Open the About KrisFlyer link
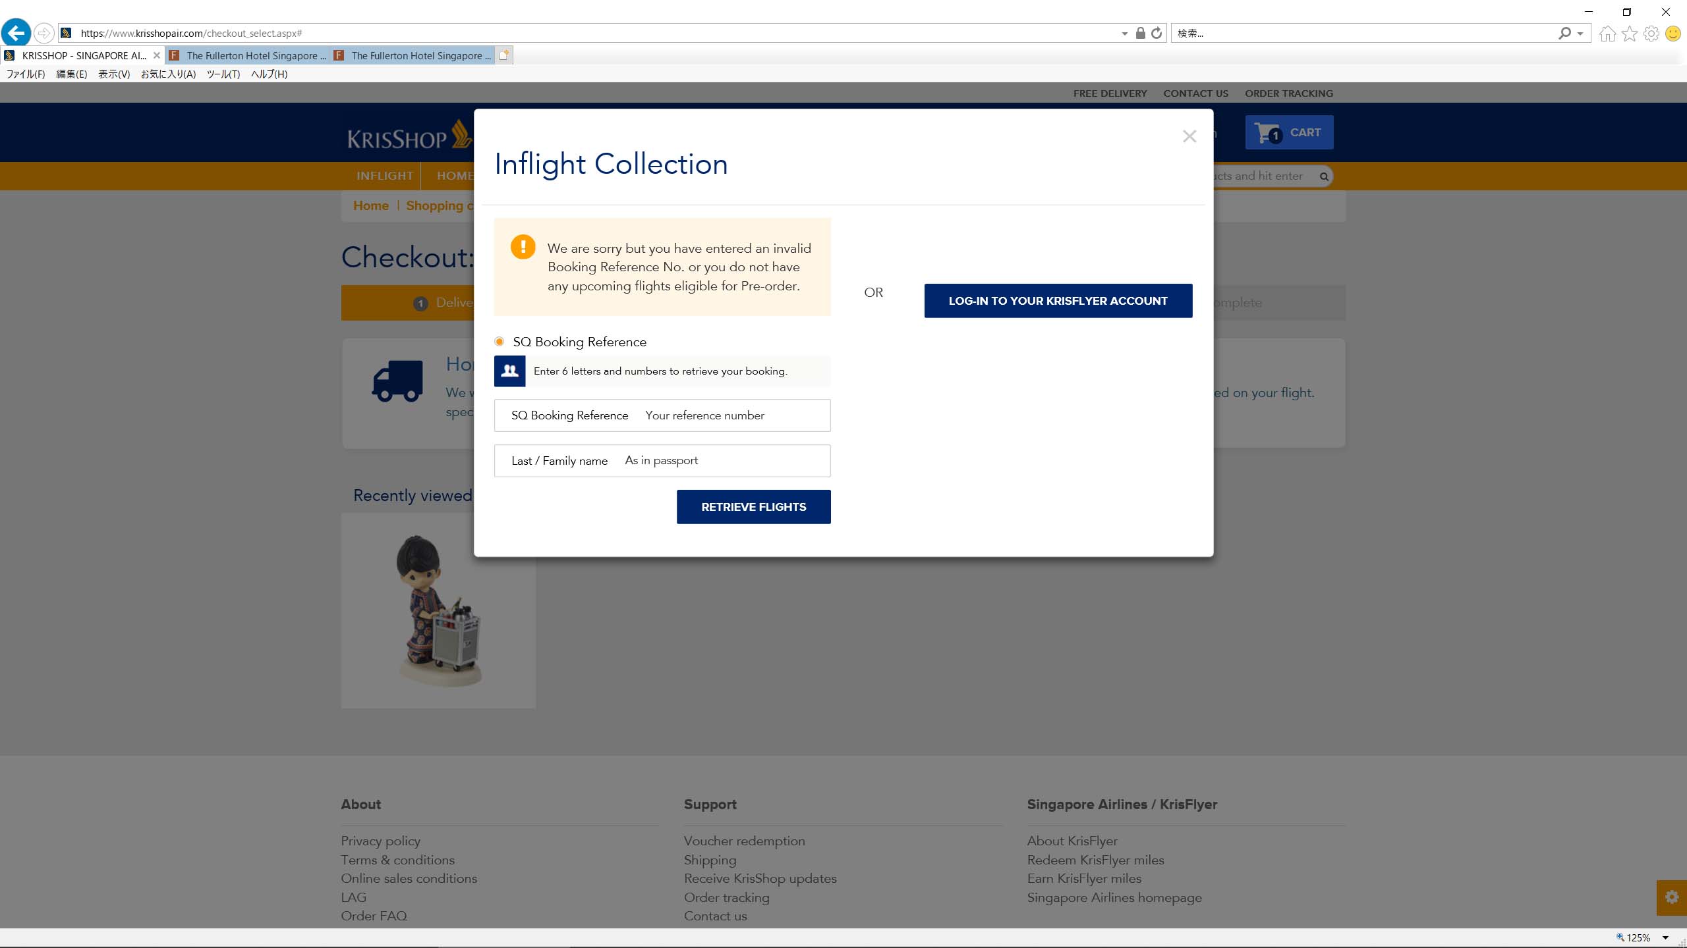This screenshot has width=1687, height=948. pyautogui.click(x=1072, y=841)
